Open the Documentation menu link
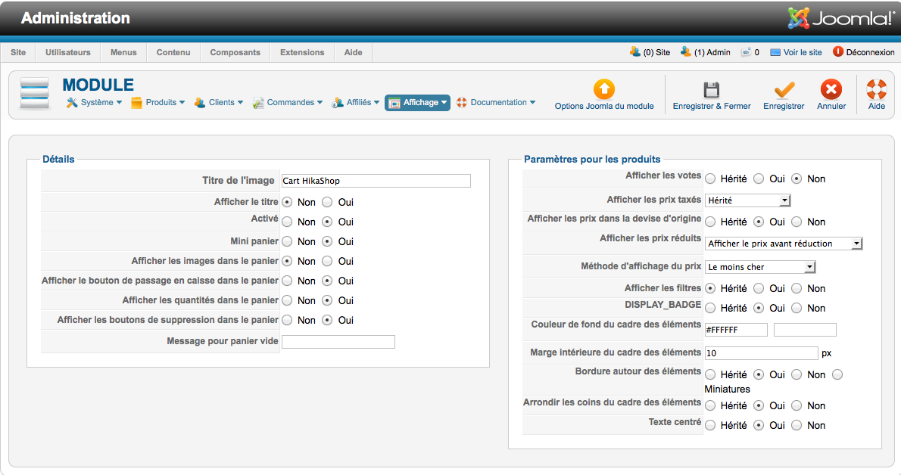Image resolution: width=901 pixels, height=475 pixels. point(497,103)
